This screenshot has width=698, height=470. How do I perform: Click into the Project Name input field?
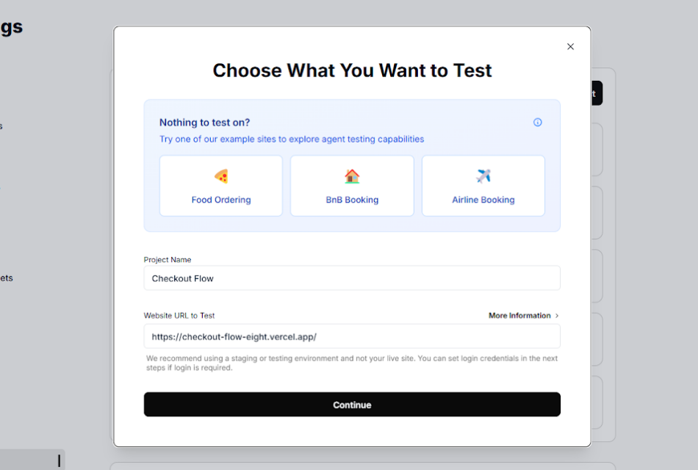(x=352, y=278)
